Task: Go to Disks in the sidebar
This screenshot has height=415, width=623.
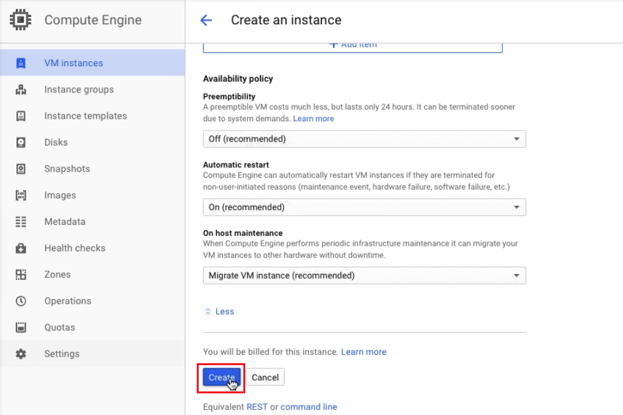Action: (92, 142)
